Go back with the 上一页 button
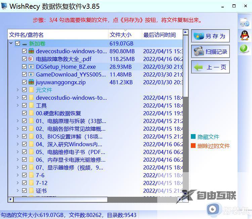The height and width of the screenshot is (219, 252). pyautogui.click(x=210, y=67)
